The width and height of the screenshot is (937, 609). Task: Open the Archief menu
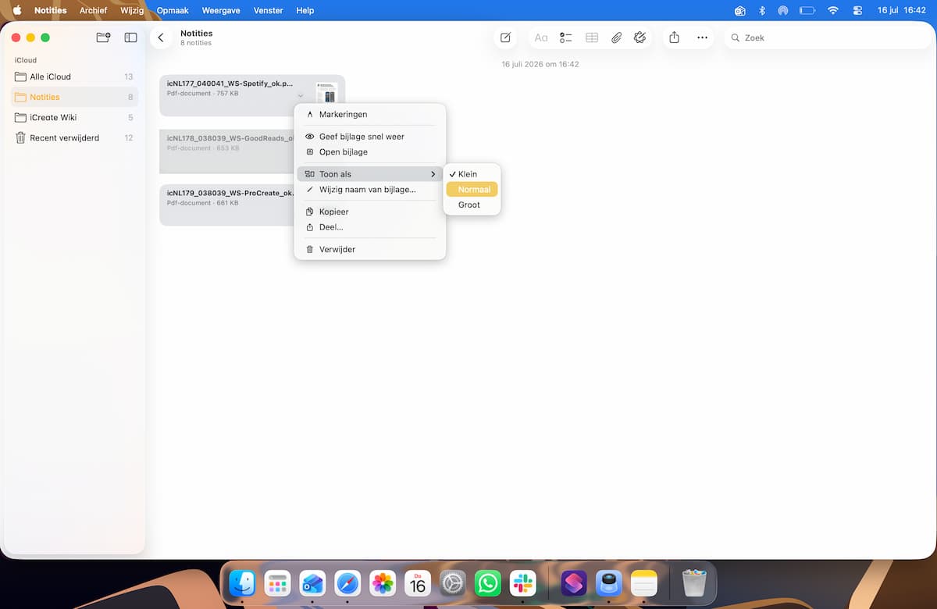tap(93, 10)
